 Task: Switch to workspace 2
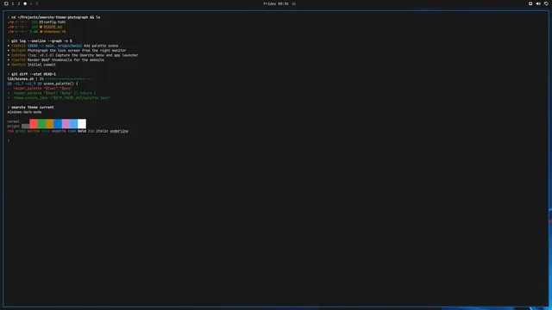coord(19,3)
